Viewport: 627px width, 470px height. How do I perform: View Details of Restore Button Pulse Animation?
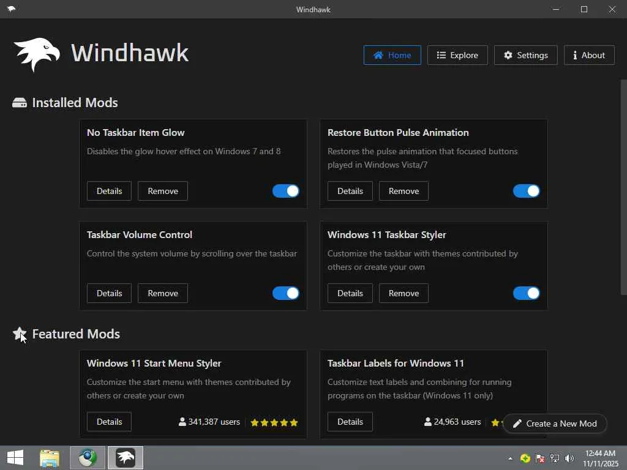pyautogui.click(x=350, y=191)
